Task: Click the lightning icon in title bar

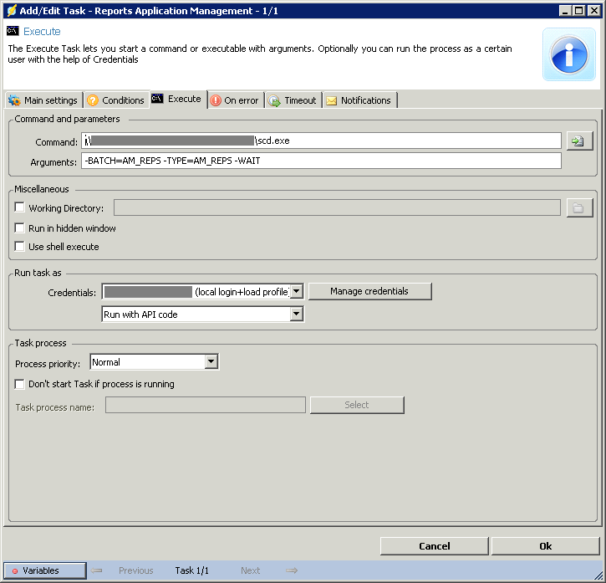Action: click(12, 11)
